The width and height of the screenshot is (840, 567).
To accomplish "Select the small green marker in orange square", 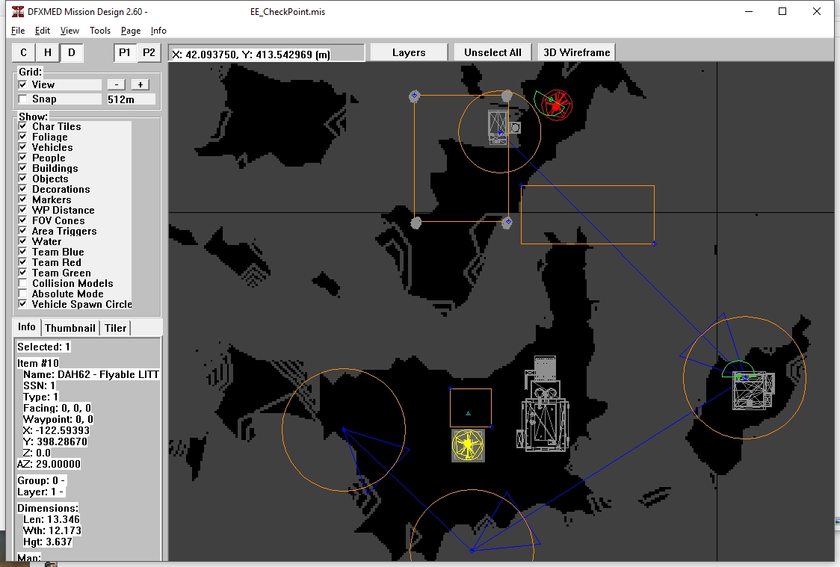I will tap(469, 413).
